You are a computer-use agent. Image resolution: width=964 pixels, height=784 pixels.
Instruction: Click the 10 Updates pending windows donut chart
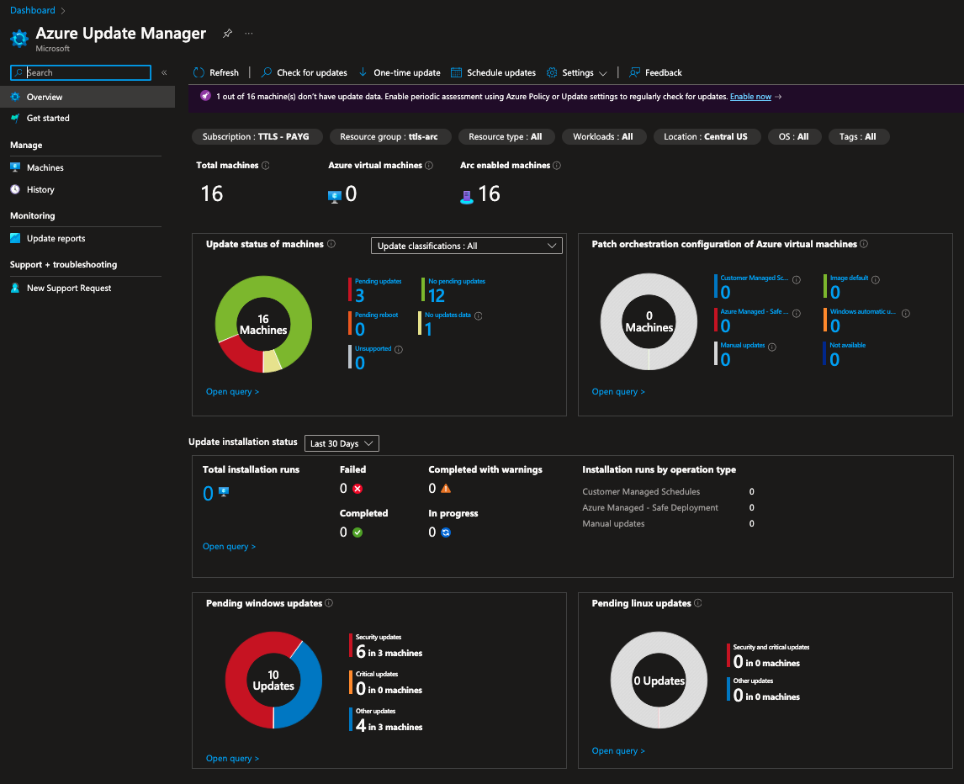tap(273, 680)
